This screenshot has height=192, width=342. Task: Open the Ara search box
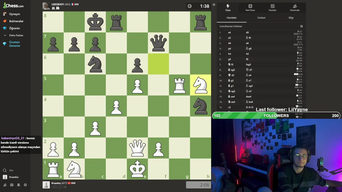(x=11, y=170)
